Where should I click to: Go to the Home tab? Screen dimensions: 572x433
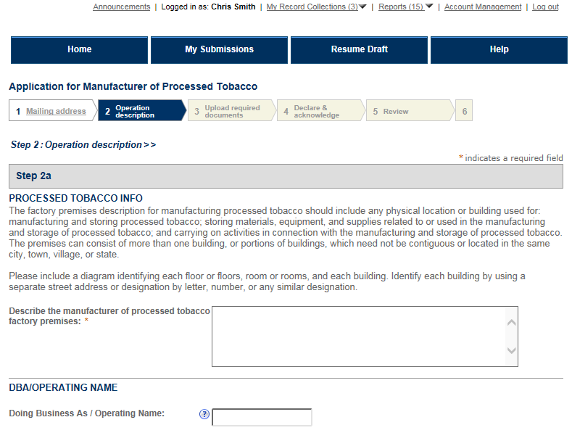click(79, 50)
